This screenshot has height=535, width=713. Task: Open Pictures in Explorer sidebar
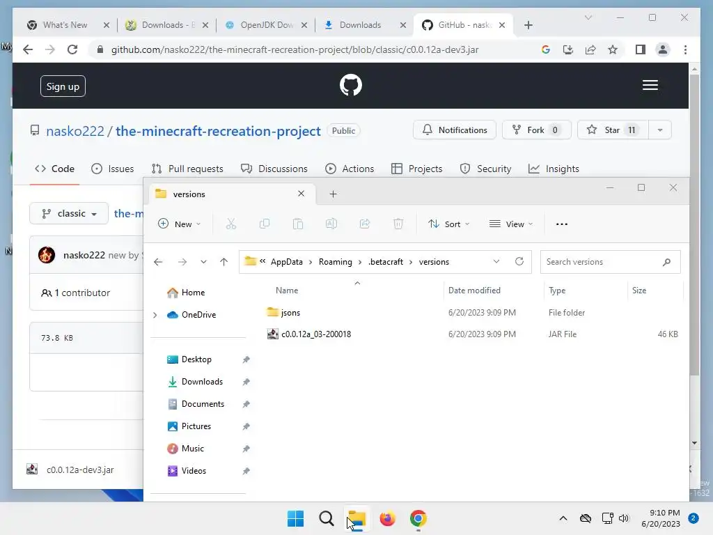pos(196,426)
